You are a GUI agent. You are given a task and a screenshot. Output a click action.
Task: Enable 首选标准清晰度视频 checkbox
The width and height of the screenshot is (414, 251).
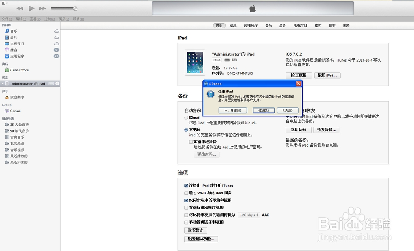(x=186, y=208)
